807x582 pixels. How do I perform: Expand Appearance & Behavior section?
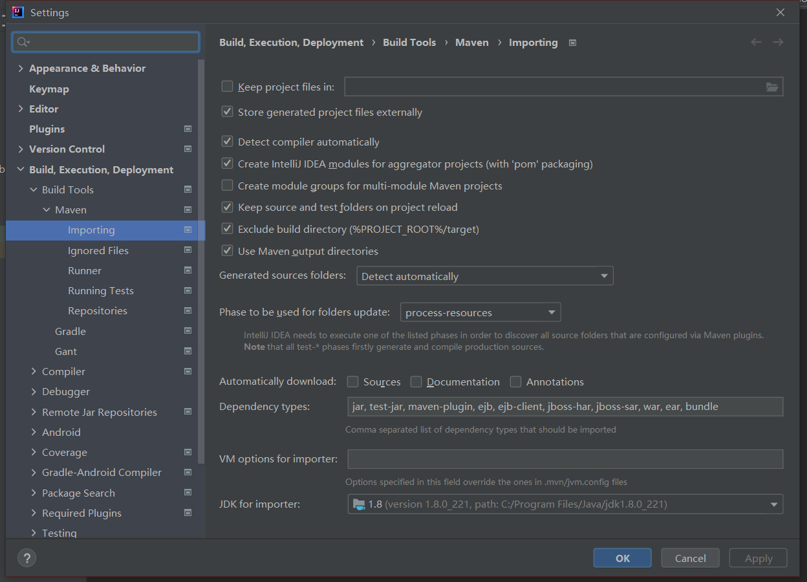pos(21,68)
